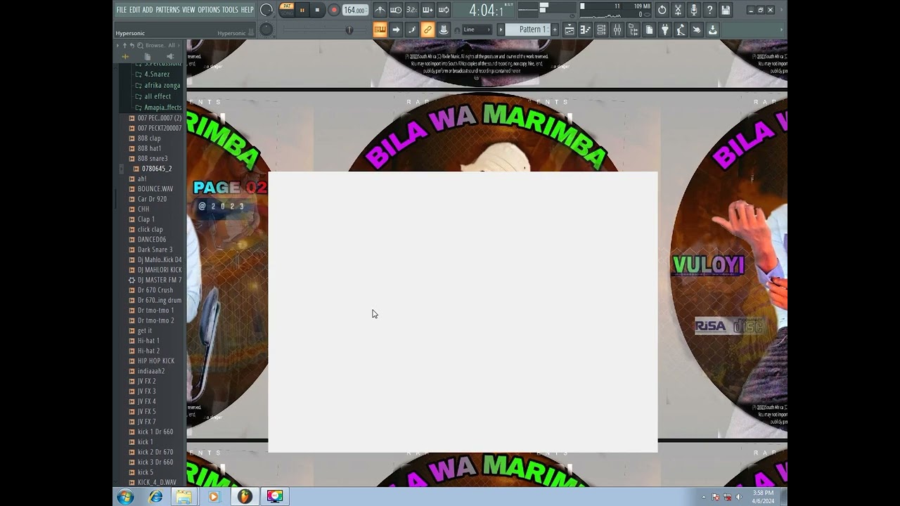Screen dimensions: 900x506
Task: Open the TOOLS menu
Action: pos(230,10)
